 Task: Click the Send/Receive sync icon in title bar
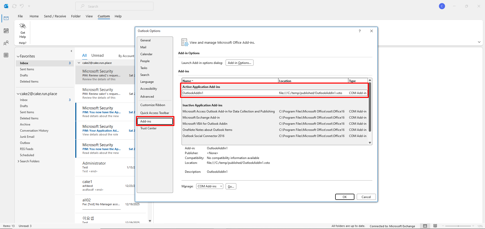point(14,6)
